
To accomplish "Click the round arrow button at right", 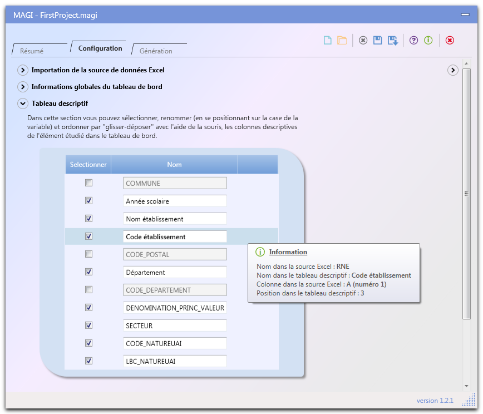I will 453,70.
